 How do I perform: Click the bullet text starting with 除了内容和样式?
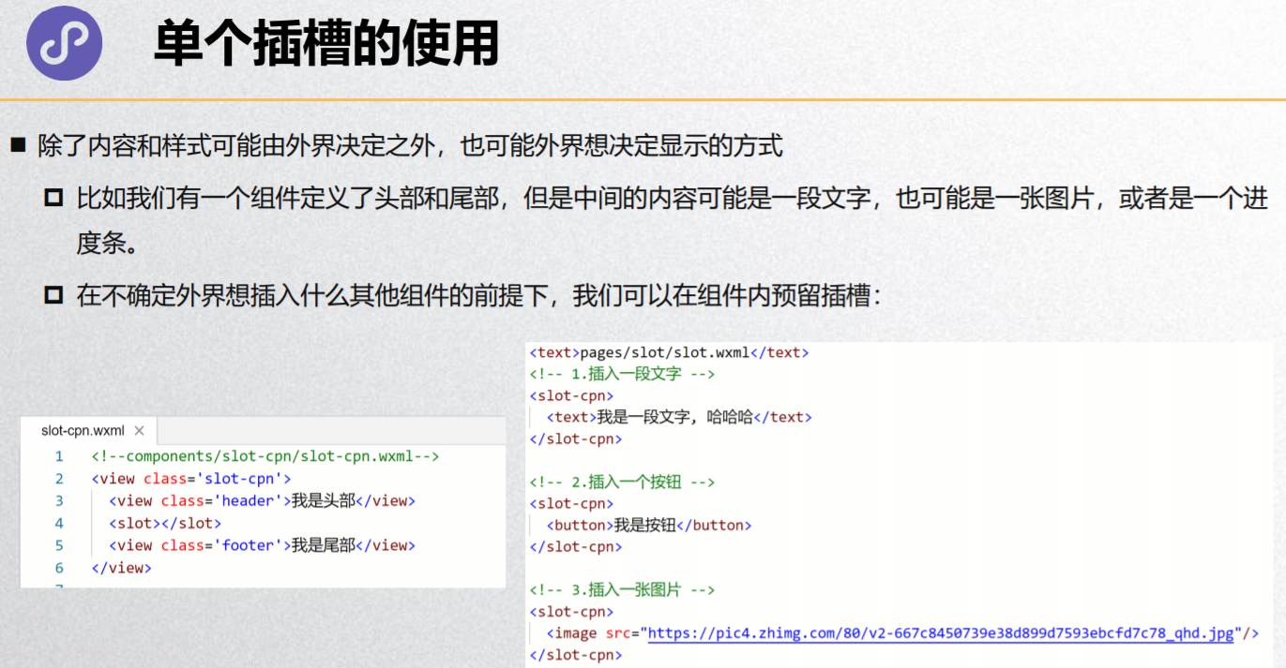pyautogui.click(x=410, y=146)
